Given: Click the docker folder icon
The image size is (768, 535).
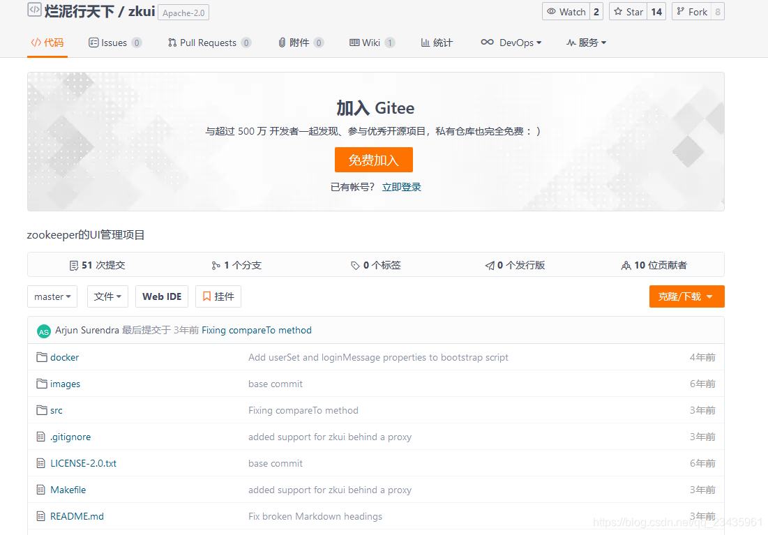Looking at the screenshot, I should [x=42, y=357].
